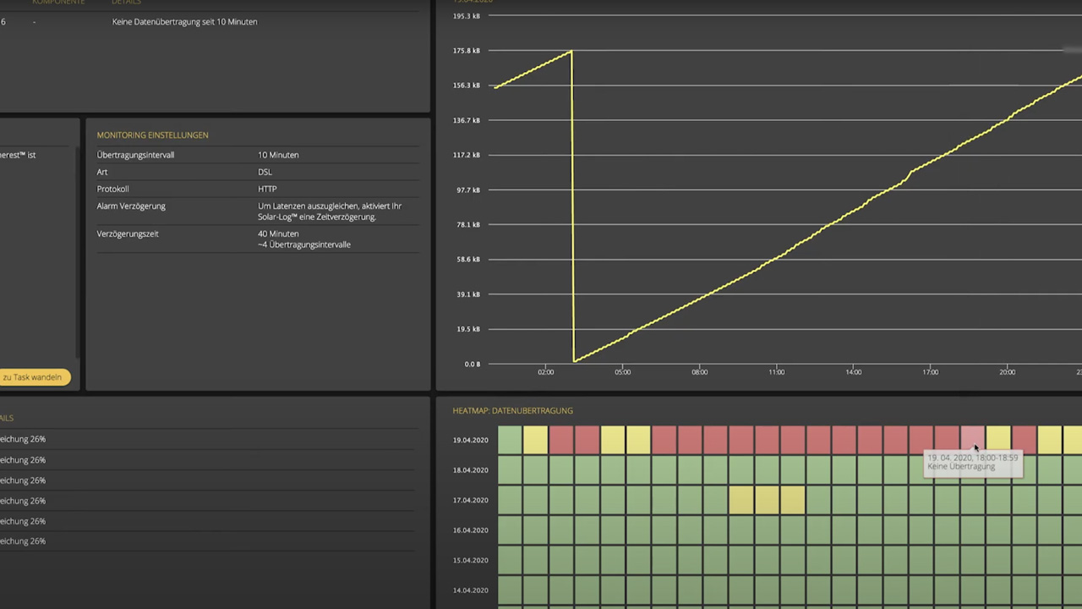Click the '40 Minuten' delay value

(278, 233)
